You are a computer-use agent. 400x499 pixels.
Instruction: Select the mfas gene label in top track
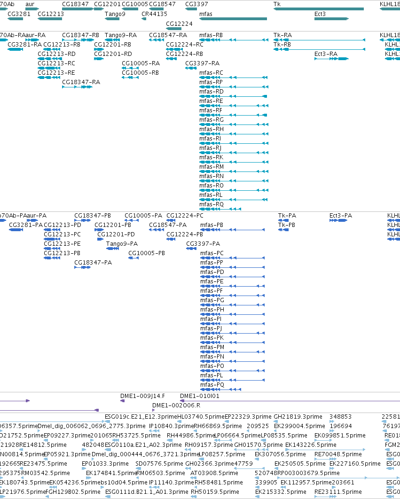coord(206,14)
